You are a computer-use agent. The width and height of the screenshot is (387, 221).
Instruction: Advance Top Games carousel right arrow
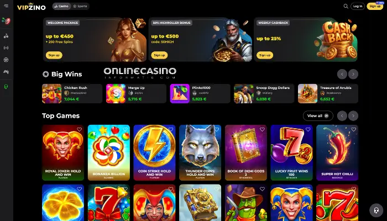point(353,115)
